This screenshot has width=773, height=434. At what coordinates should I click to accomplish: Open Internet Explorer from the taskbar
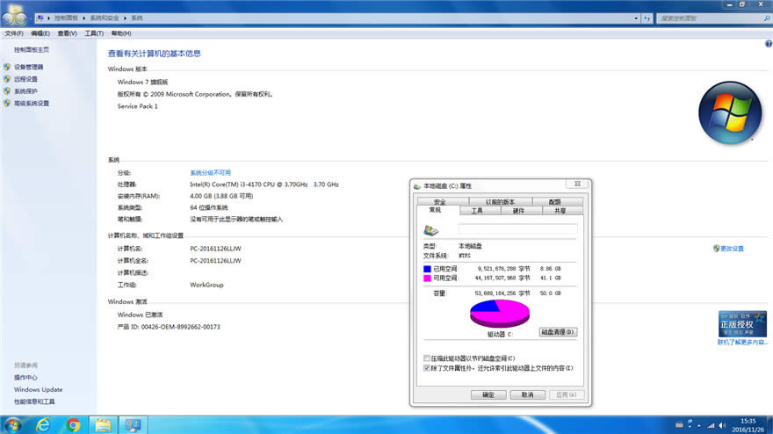click(42, 424)
